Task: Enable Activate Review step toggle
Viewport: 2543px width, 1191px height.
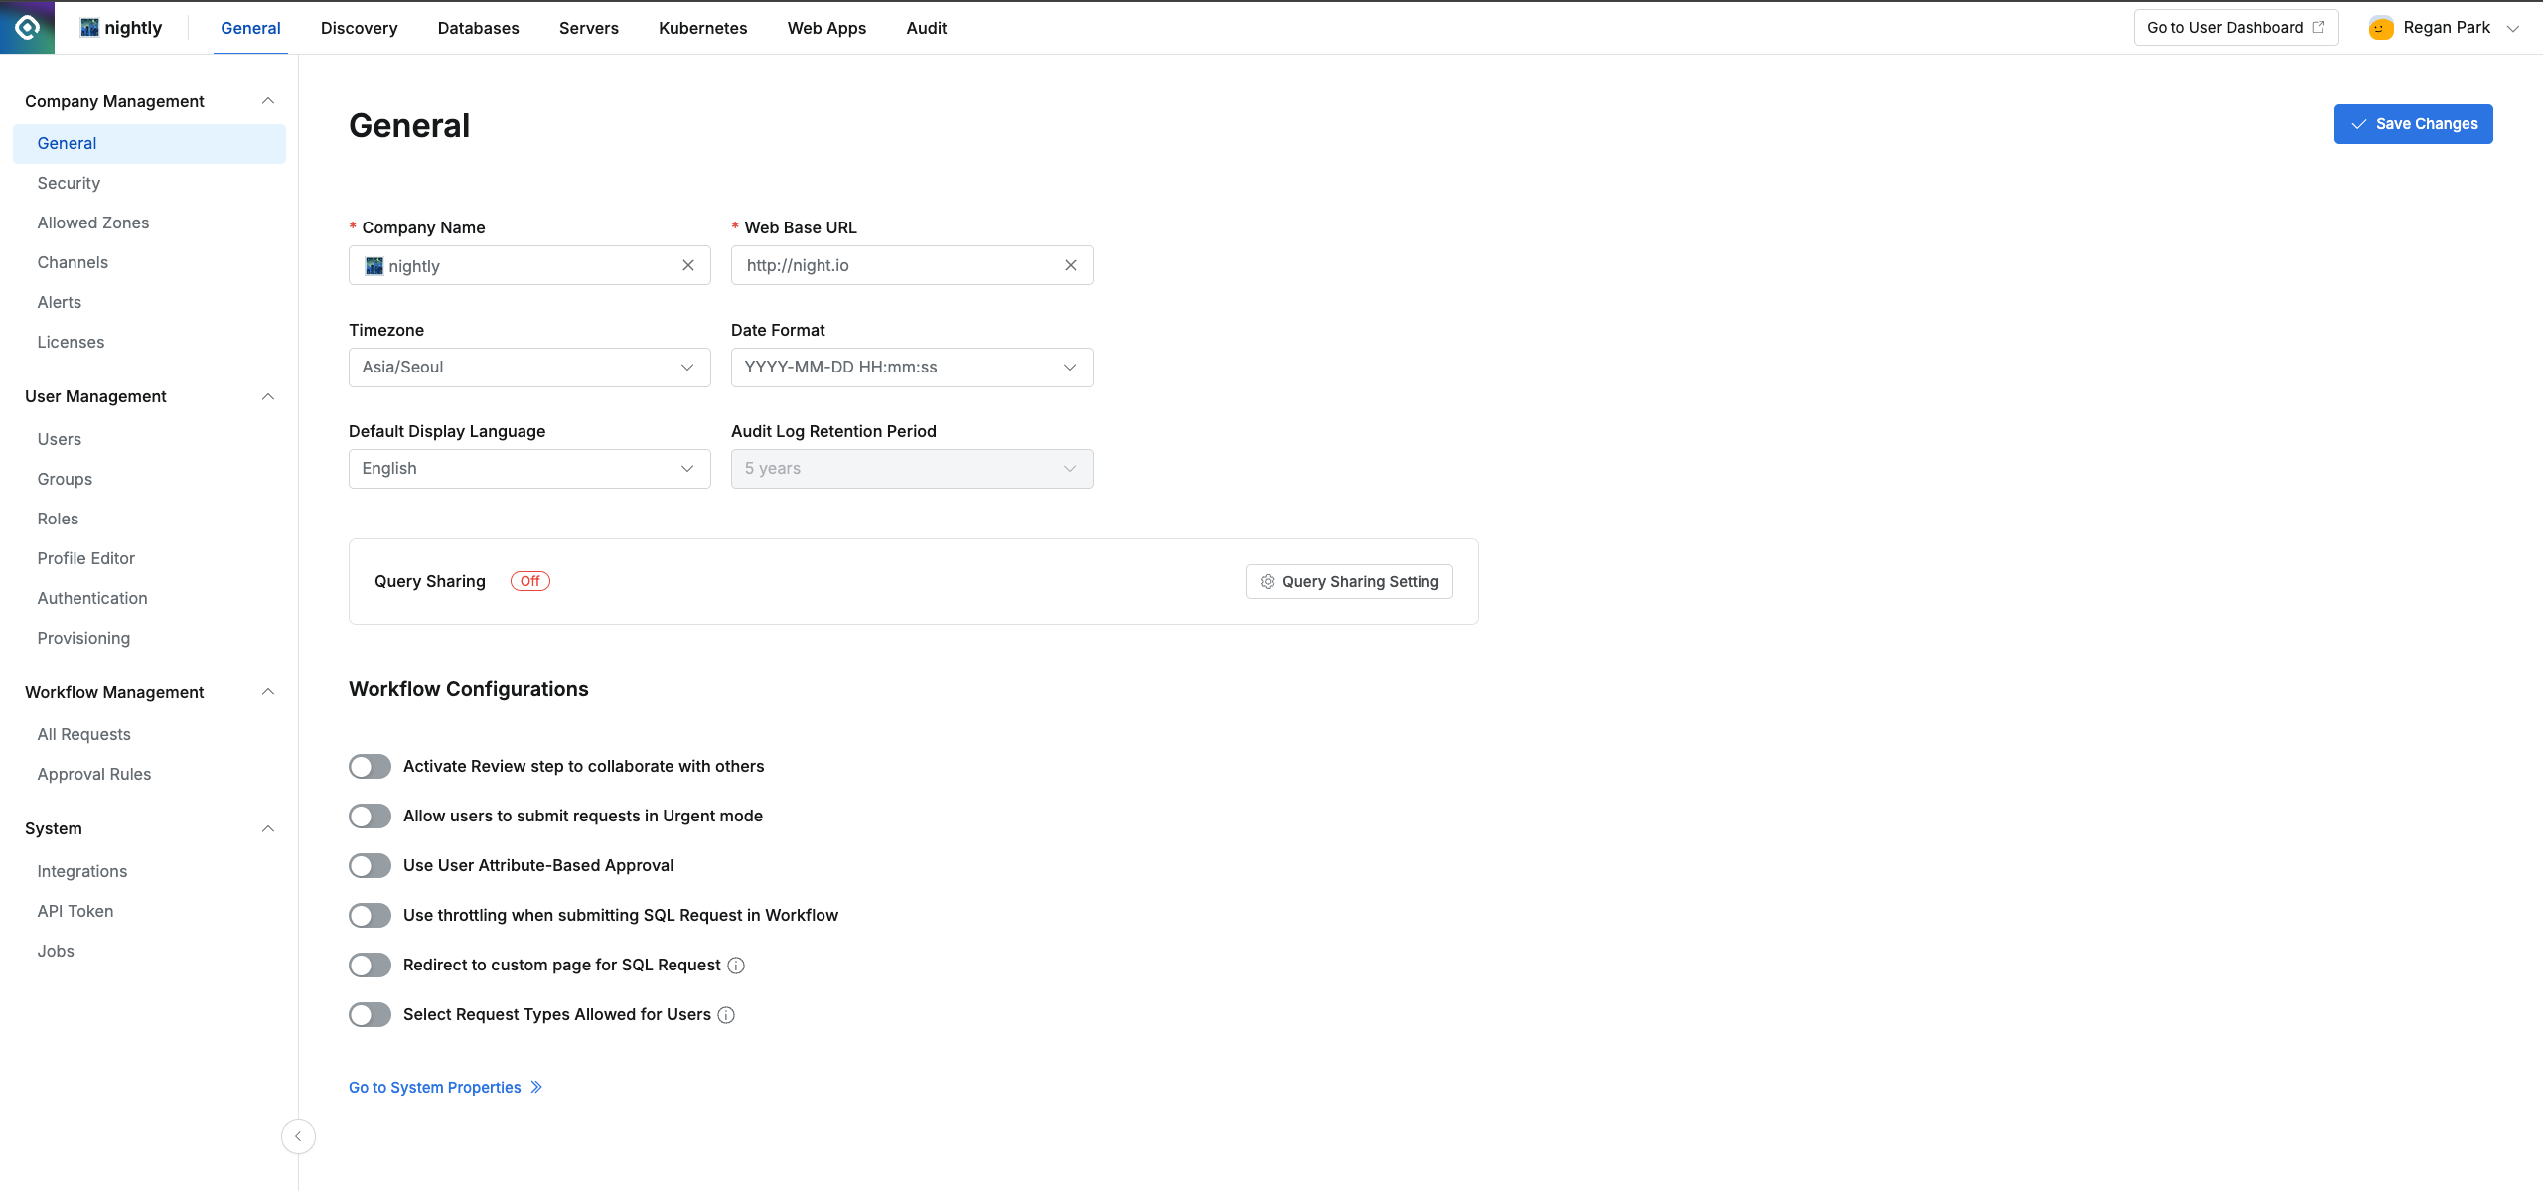Action: (x=370, y=767)
